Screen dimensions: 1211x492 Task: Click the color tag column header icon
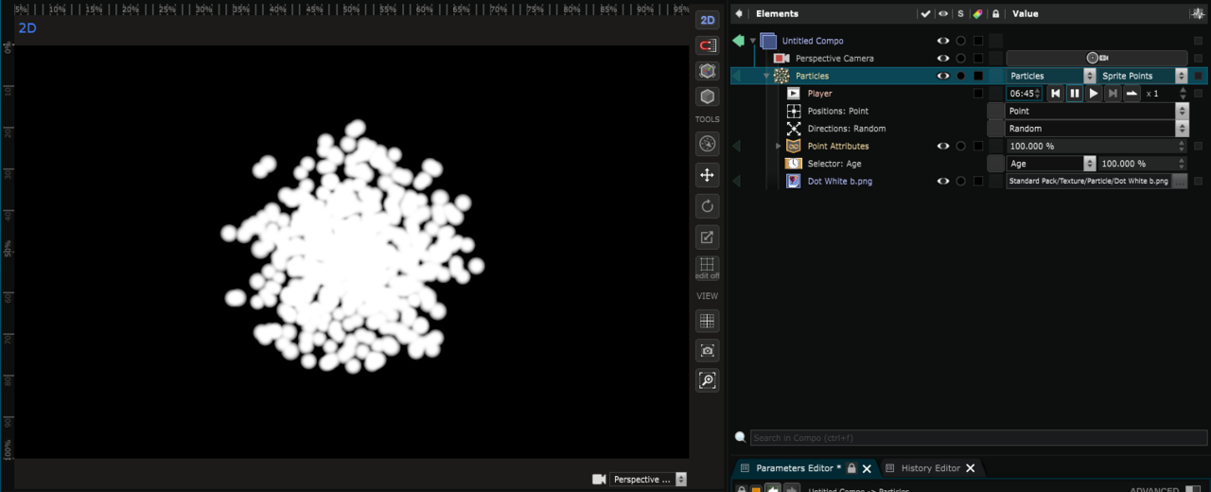point(978,14)
